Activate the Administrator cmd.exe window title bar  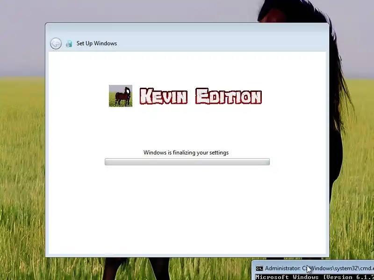(x=313, y=268)
